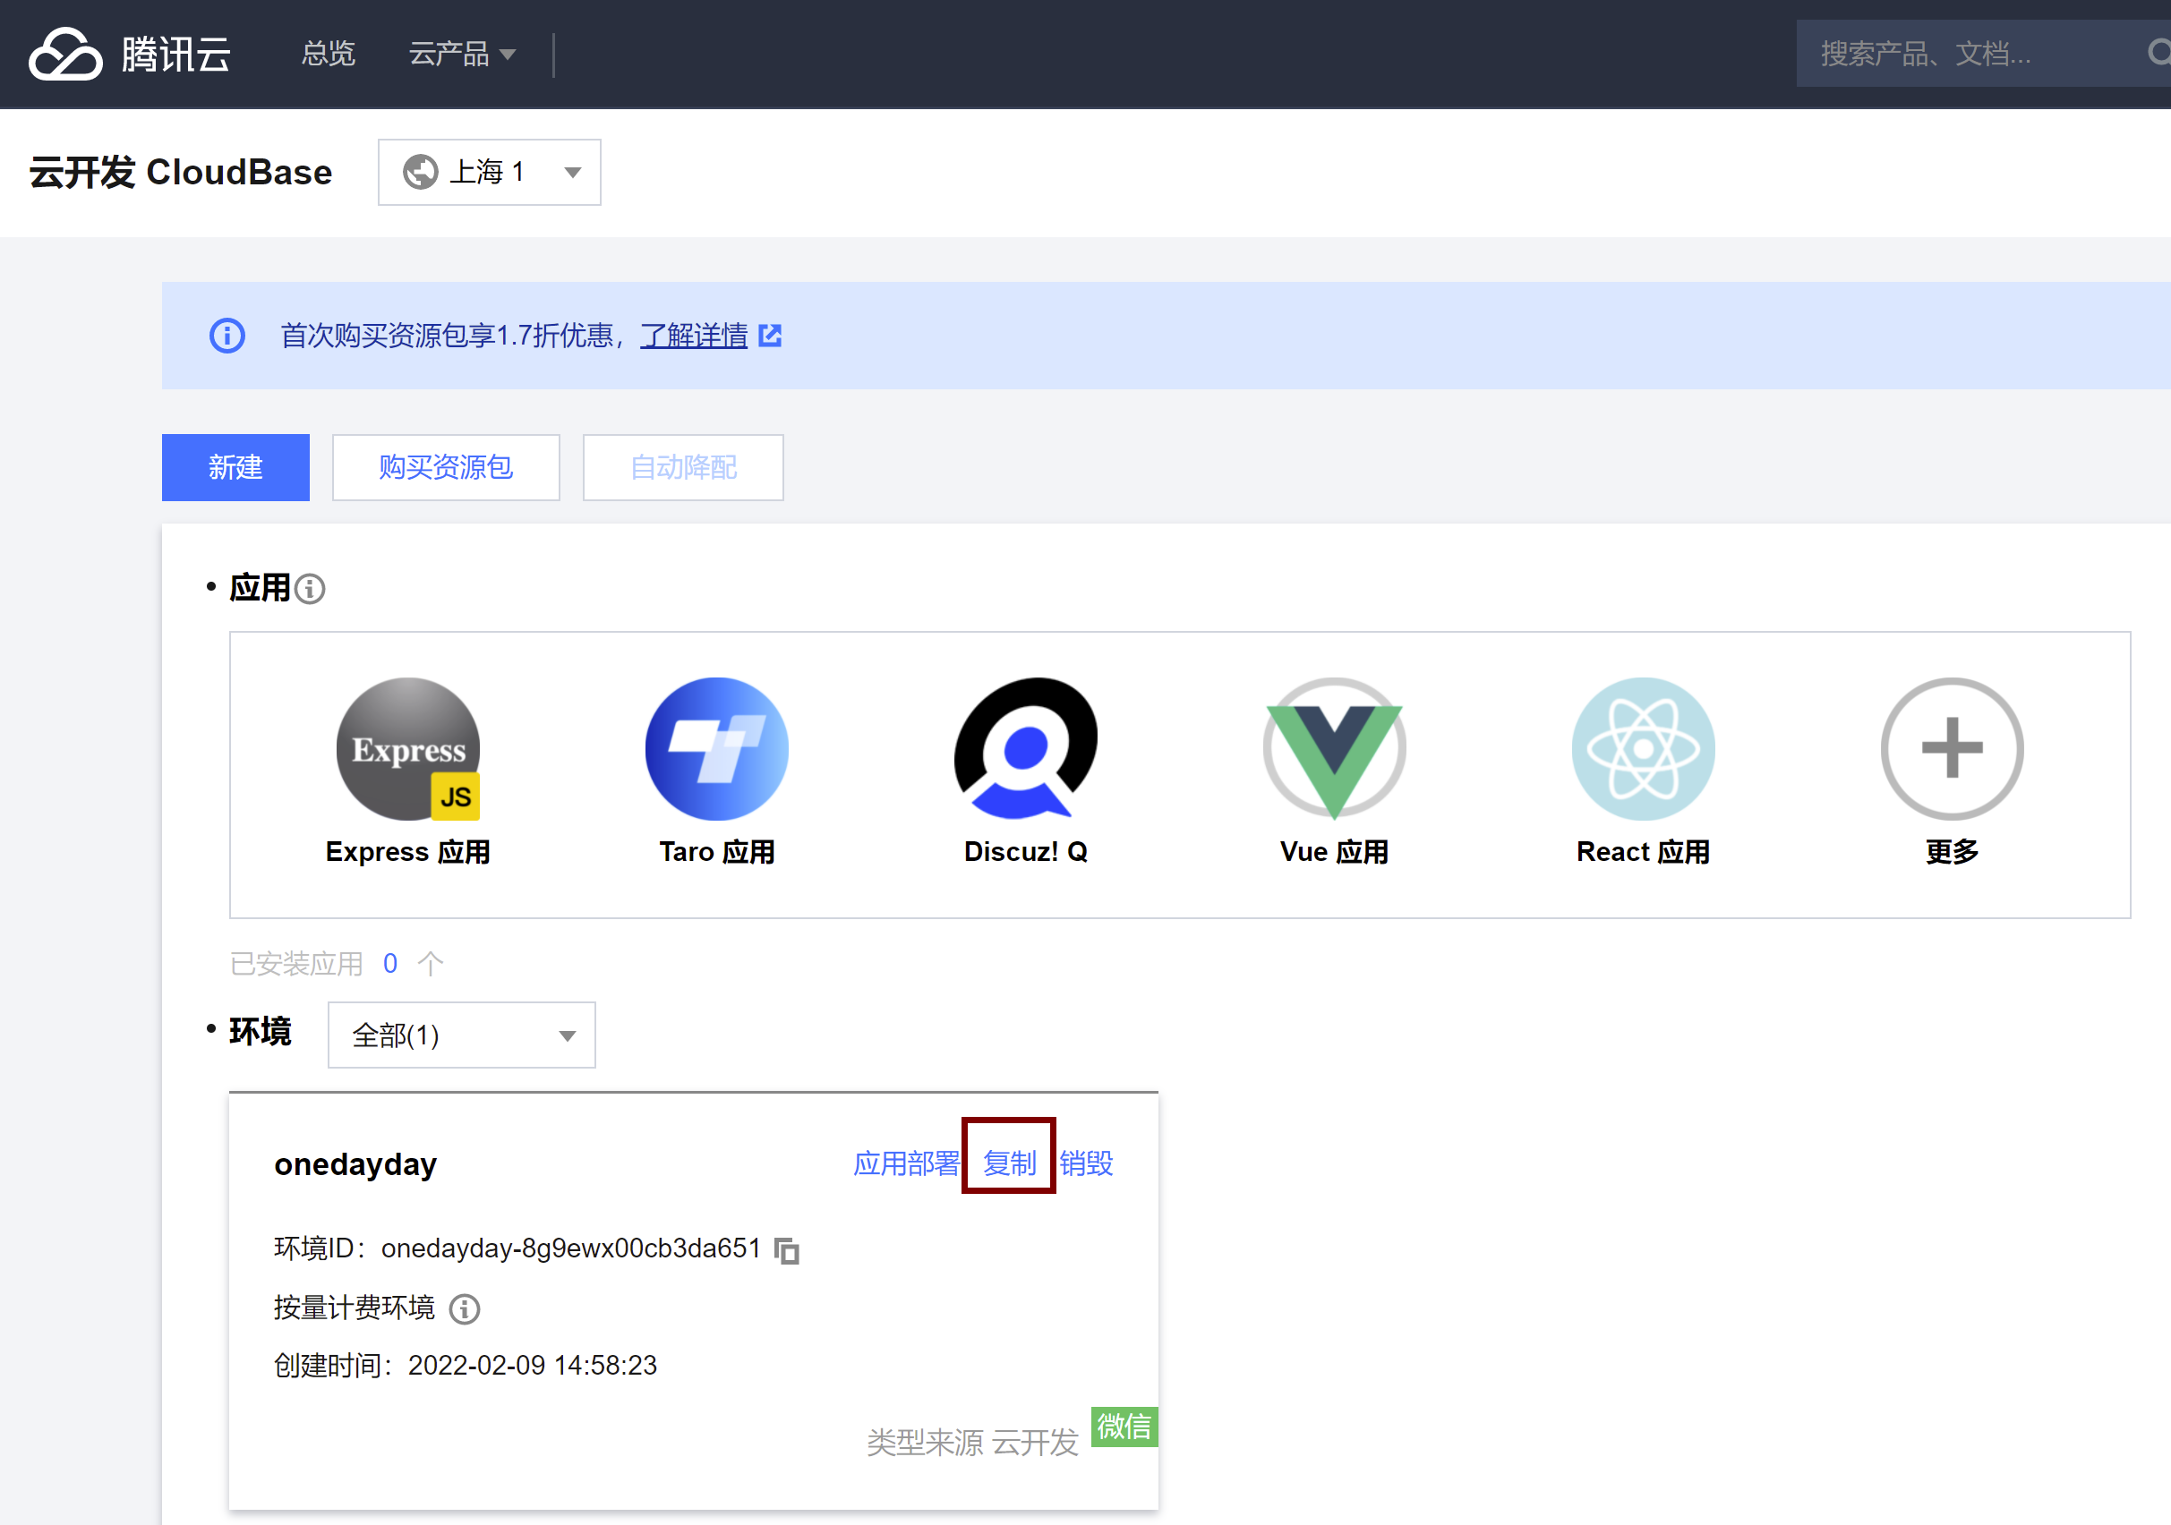Open the 上海 1 region dropdown

(489, 172)
